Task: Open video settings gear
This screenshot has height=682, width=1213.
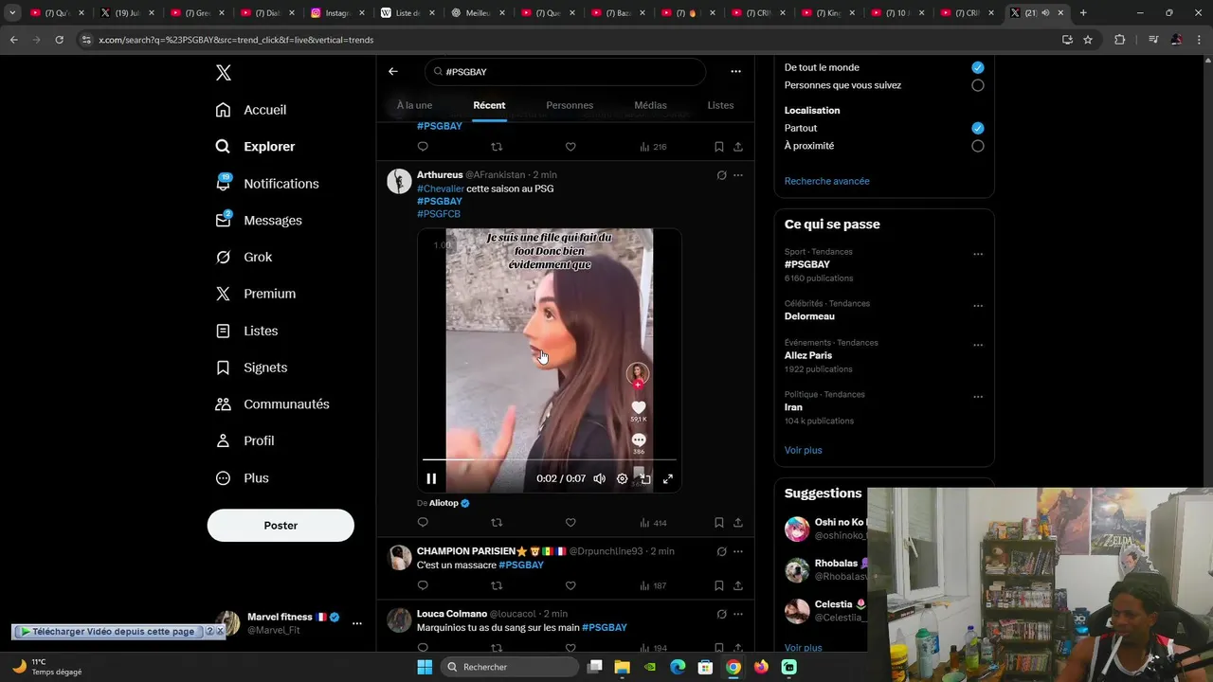Action: tap(622, 478)
